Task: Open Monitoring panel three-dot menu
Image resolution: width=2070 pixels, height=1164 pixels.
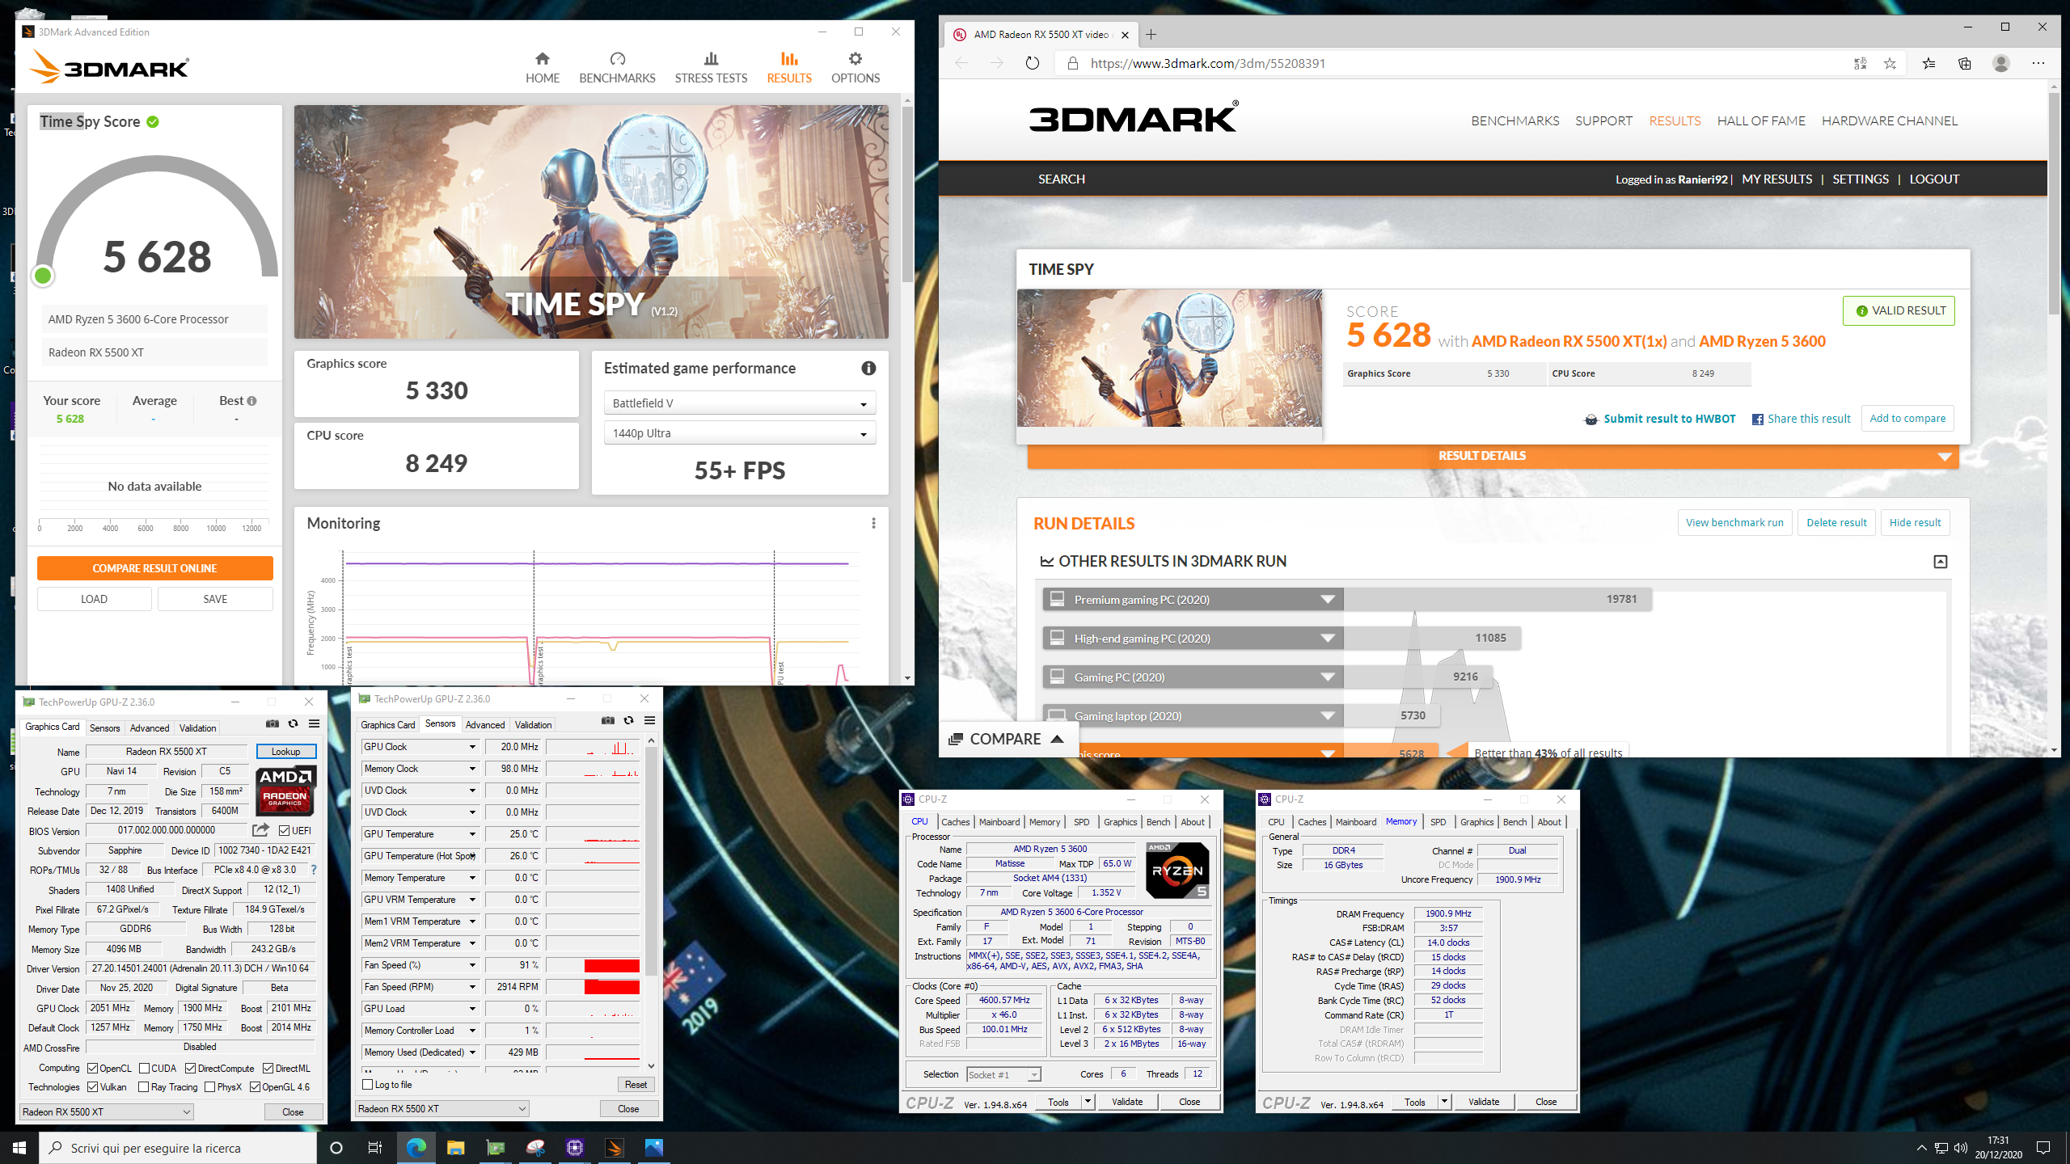Action: [x=873, y=523]
